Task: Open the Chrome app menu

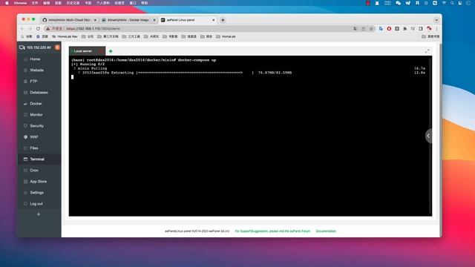Action: click(20, 3)
